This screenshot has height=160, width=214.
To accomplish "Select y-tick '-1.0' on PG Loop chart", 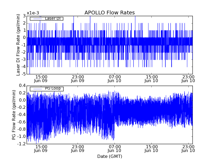I will click(21, 137).
